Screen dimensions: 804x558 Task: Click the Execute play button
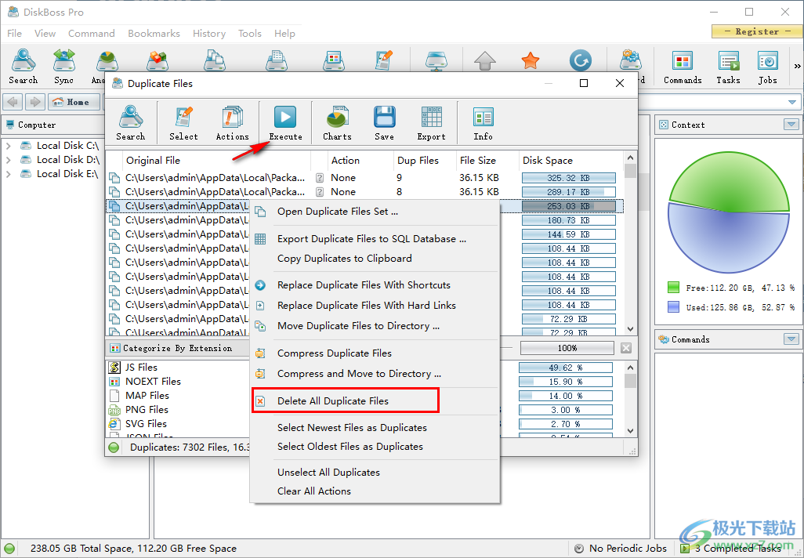point(285,122)
